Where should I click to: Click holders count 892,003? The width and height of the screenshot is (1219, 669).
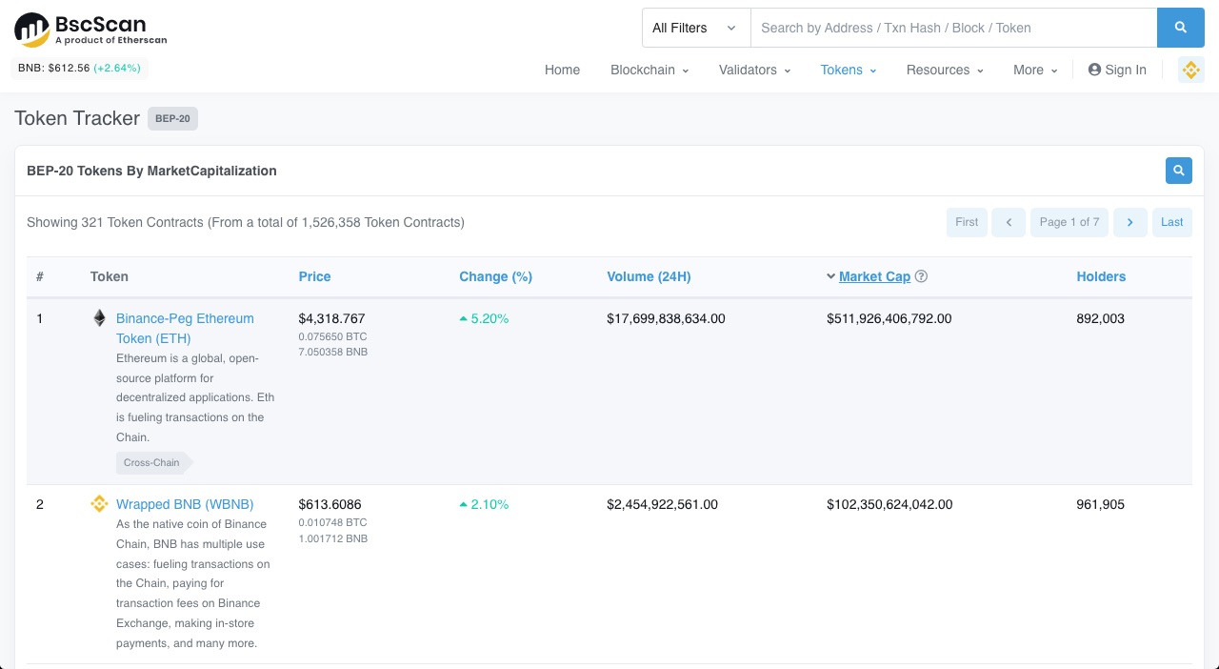1100,318
